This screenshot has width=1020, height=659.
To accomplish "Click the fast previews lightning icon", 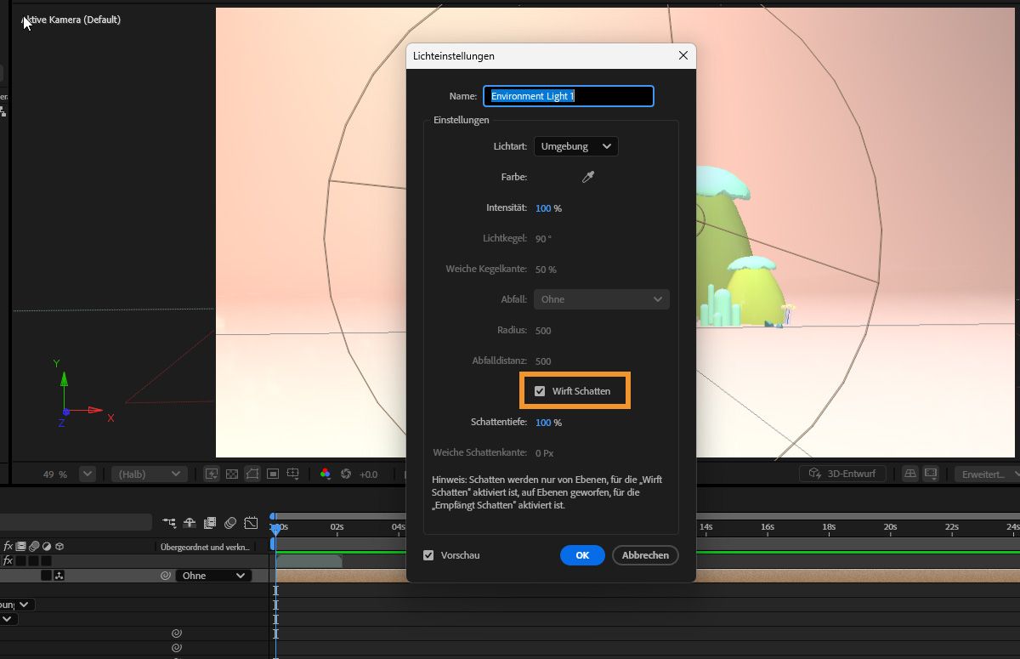I will [212, 474].
